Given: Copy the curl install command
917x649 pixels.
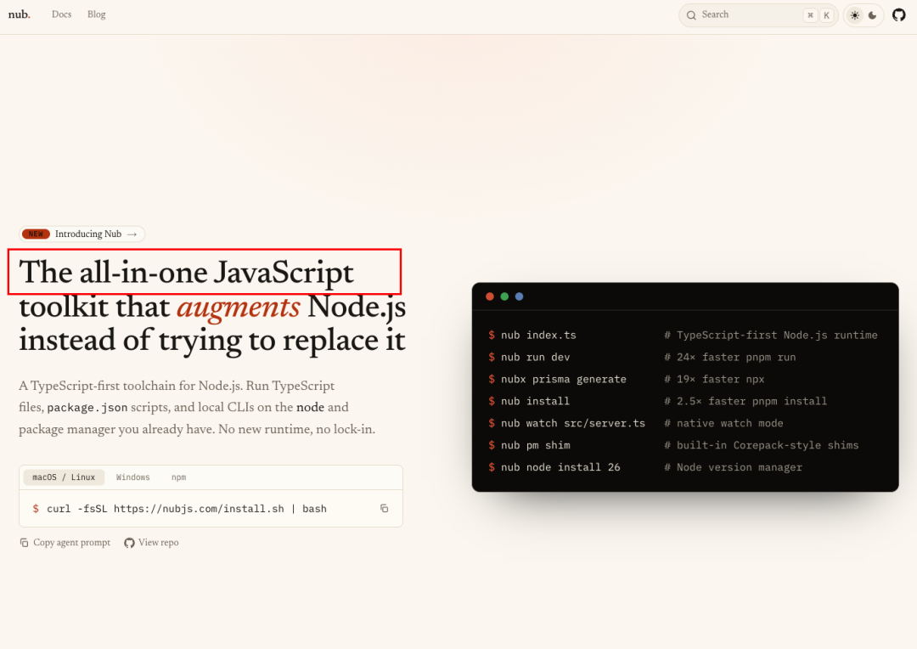Looking at the screenshot, I should pos(385,508).
